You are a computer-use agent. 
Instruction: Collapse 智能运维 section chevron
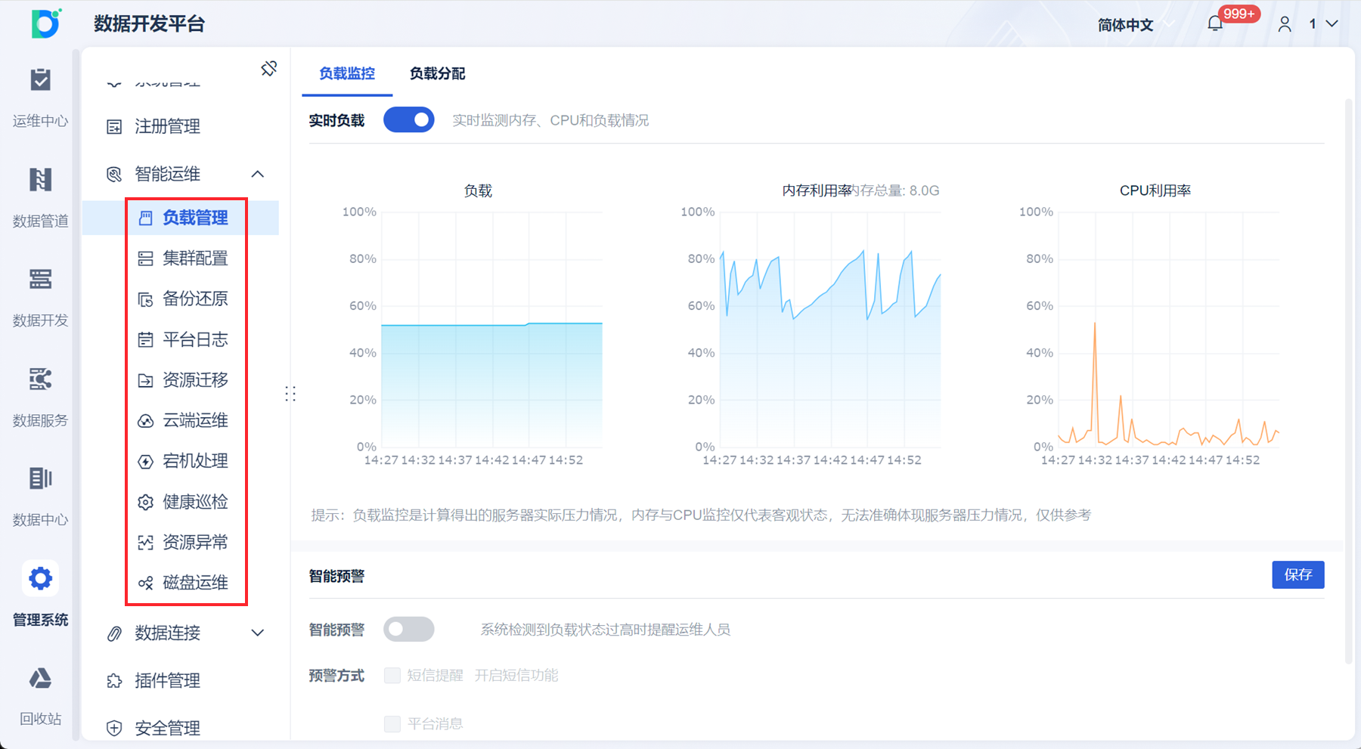(x=258, y=175)
